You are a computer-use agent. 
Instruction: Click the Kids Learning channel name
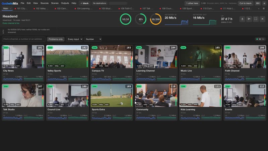click(188, 110)
